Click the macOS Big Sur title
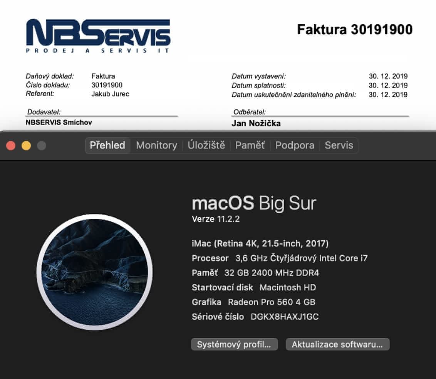Image resolution: width=436 pixels, height=379 pixels. [x=254, y=203]
